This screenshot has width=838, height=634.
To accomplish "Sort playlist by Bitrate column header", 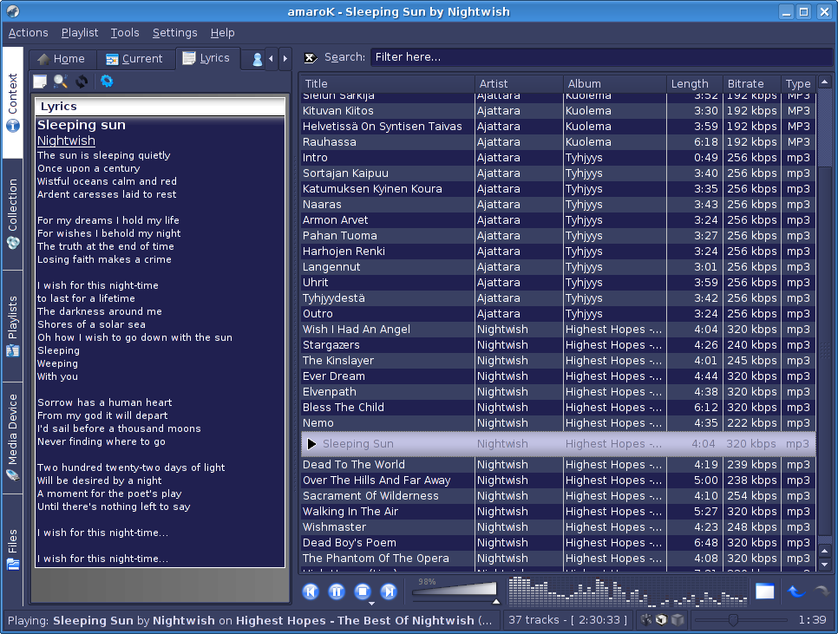I will [x=752, y=83].
